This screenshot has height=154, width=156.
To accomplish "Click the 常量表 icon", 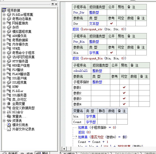I will click(x=9, y=116).
